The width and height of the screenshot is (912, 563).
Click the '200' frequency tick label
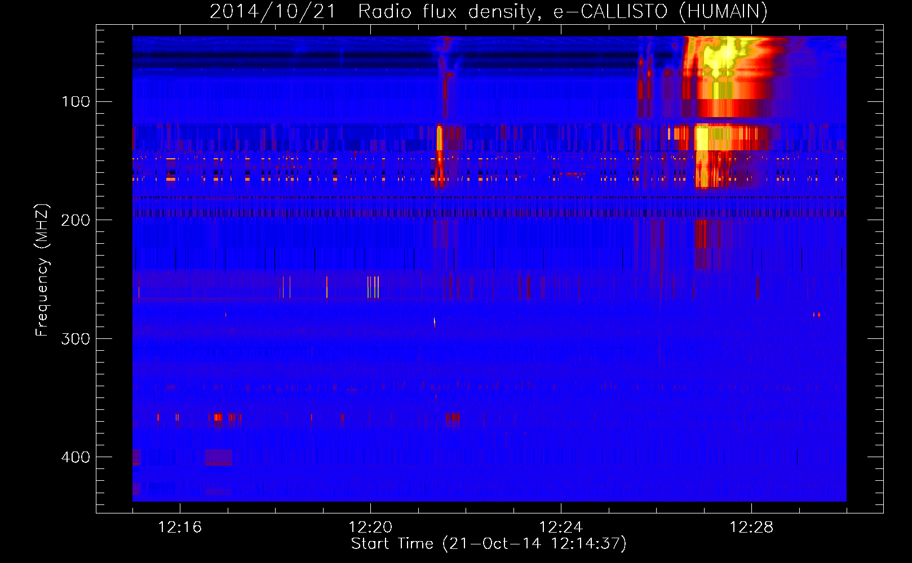tap(76, 220)
